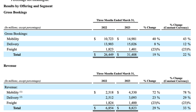Select '% Change (Constant Currency)' header in Revenue table

176,80
